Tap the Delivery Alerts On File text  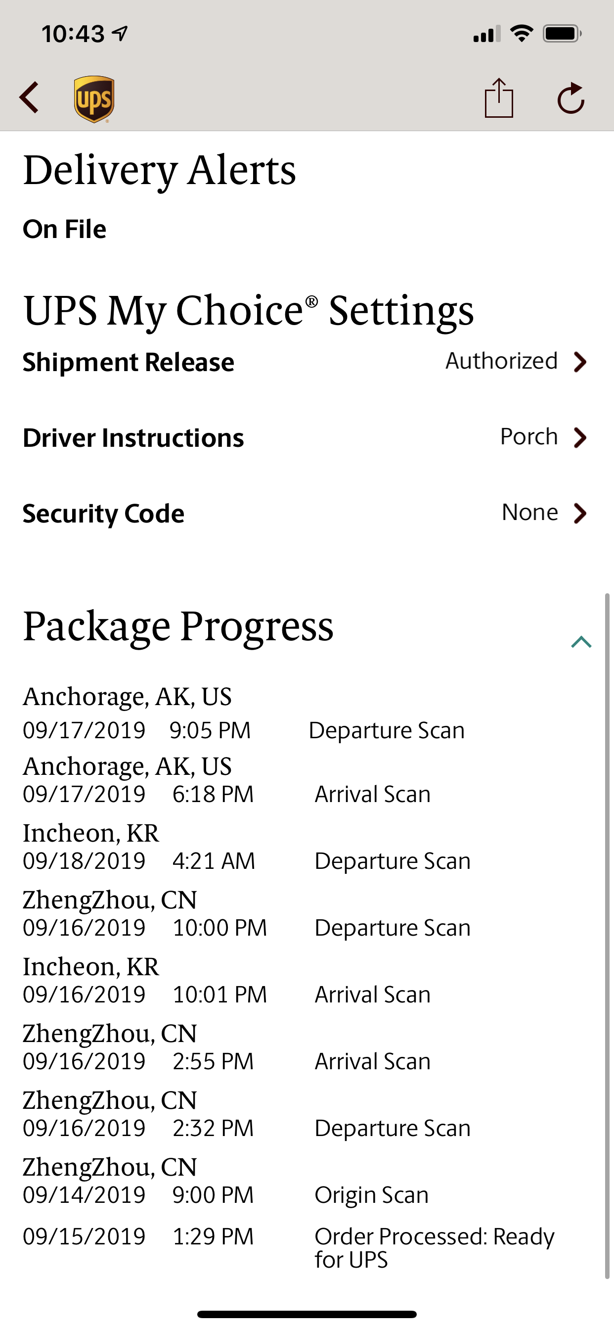[x=64, y=229]
